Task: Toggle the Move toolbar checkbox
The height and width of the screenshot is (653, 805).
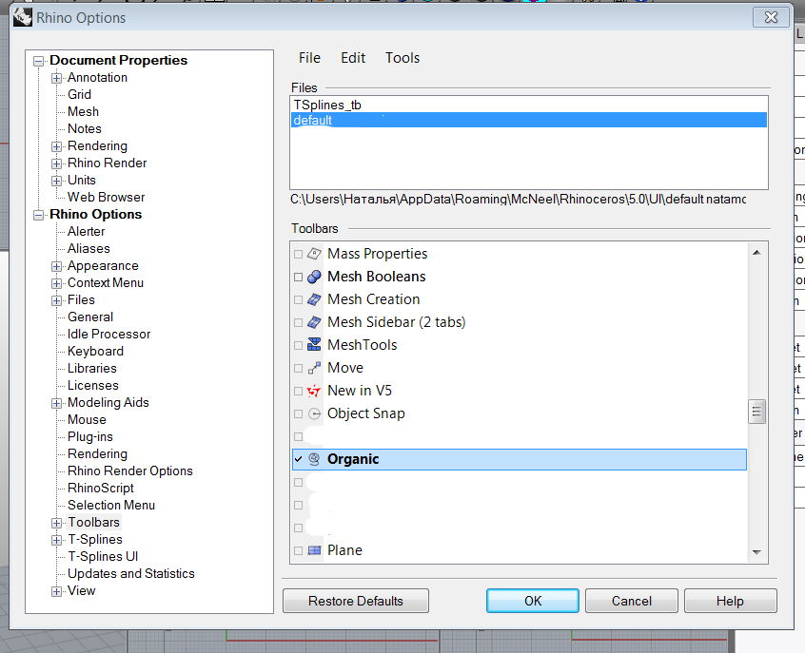Action: (x=298, y=368)
